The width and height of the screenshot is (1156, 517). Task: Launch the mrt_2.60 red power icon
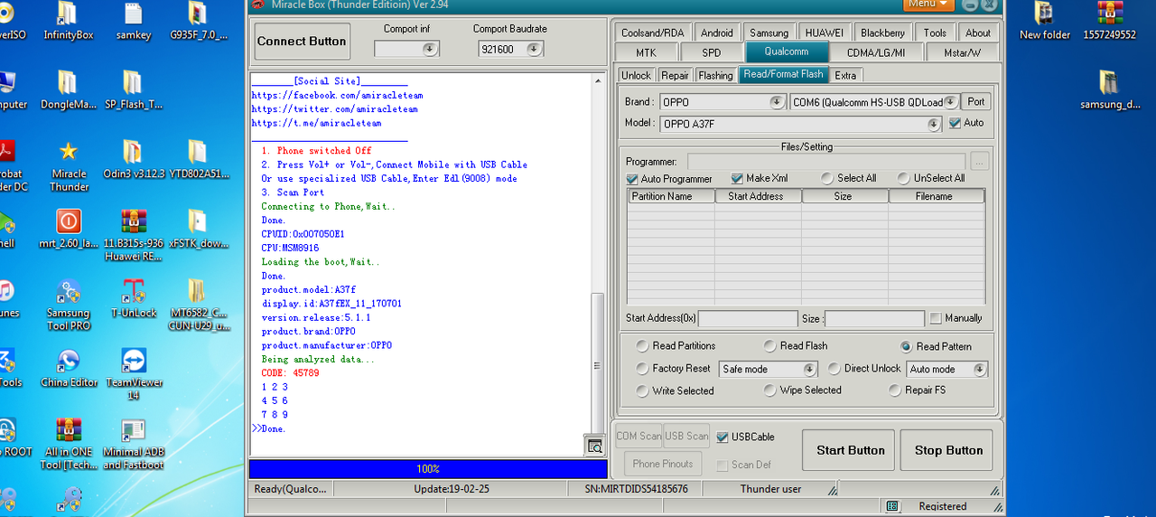click(69, 228)
